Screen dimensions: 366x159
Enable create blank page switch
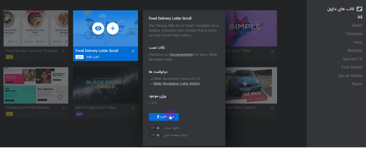[155, 135]
